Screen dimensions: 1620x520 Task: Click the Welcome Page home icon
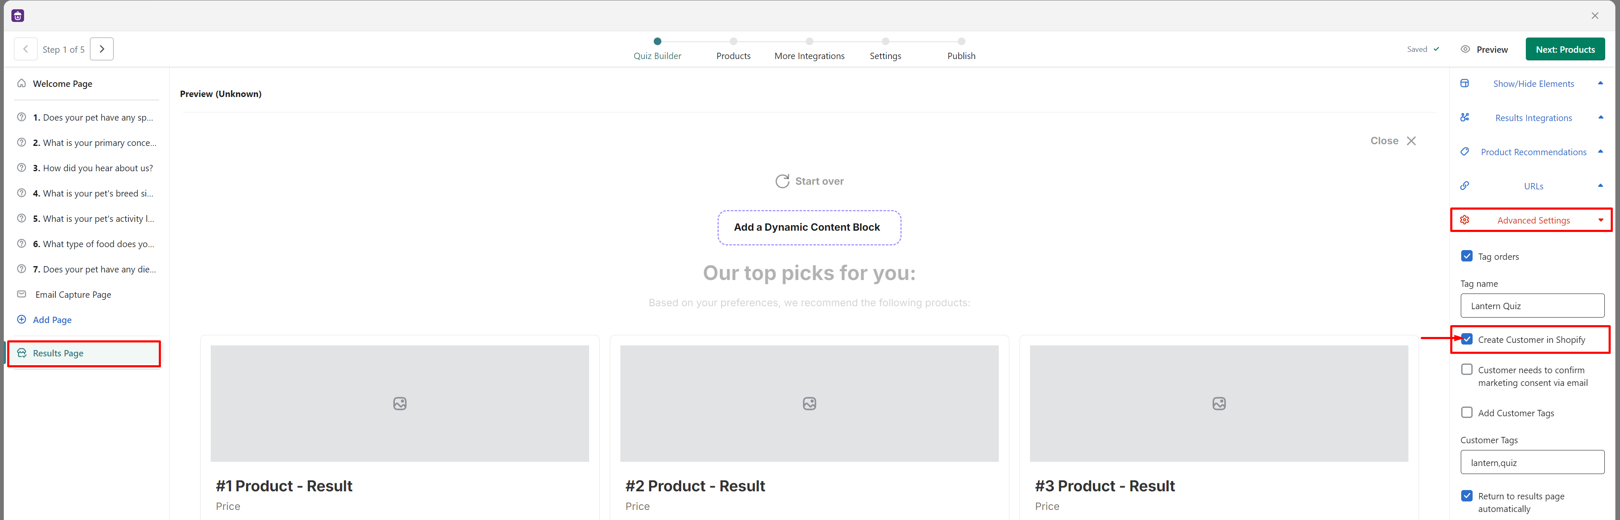pyautogui.click(x=22, y=84)
